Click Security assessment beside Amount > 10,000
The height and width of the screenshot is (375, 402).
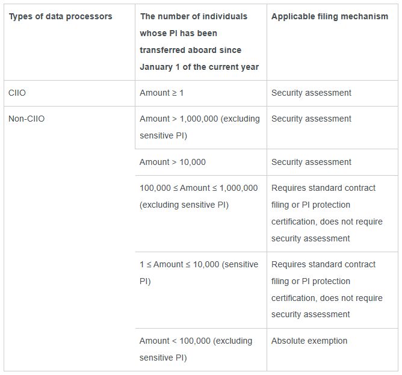pos(311,162)
